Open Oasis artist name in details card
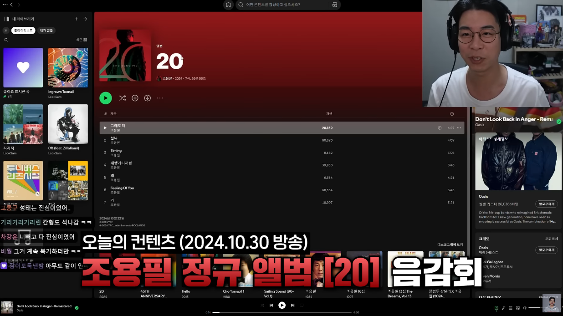This screenshot has height=316, width=563. pyautogui.click(x=483, y=196)
